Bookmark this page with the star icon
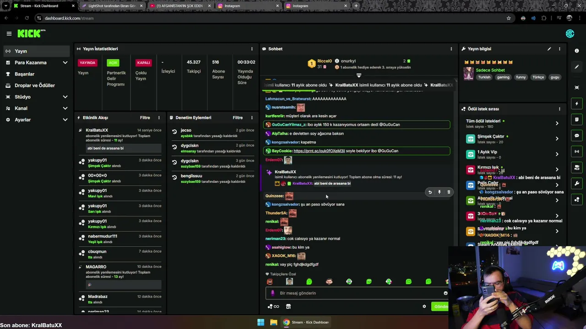 (509, 18)
